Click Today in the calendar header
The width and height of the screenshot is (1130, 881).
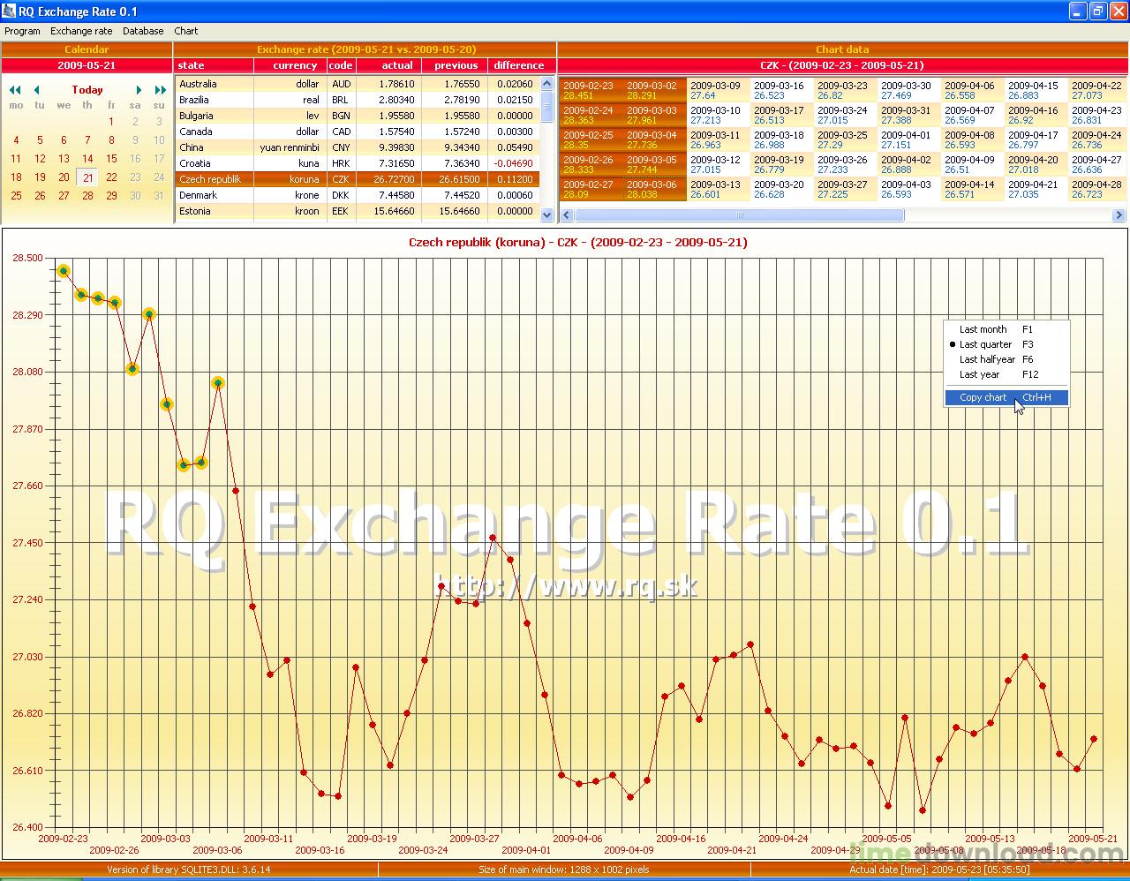point(87,89)
